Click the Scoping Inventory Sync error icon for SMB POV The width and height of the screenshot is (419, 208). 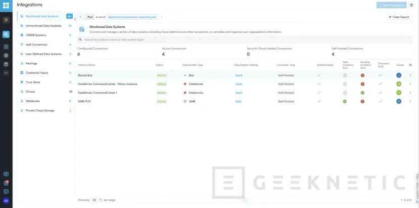[362, 101]
